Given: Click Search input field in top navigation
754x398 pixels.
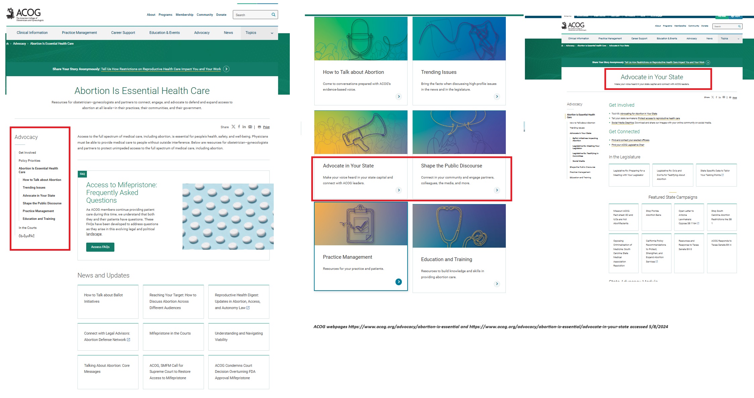Looking at the screenshot, I should (252, 14).
